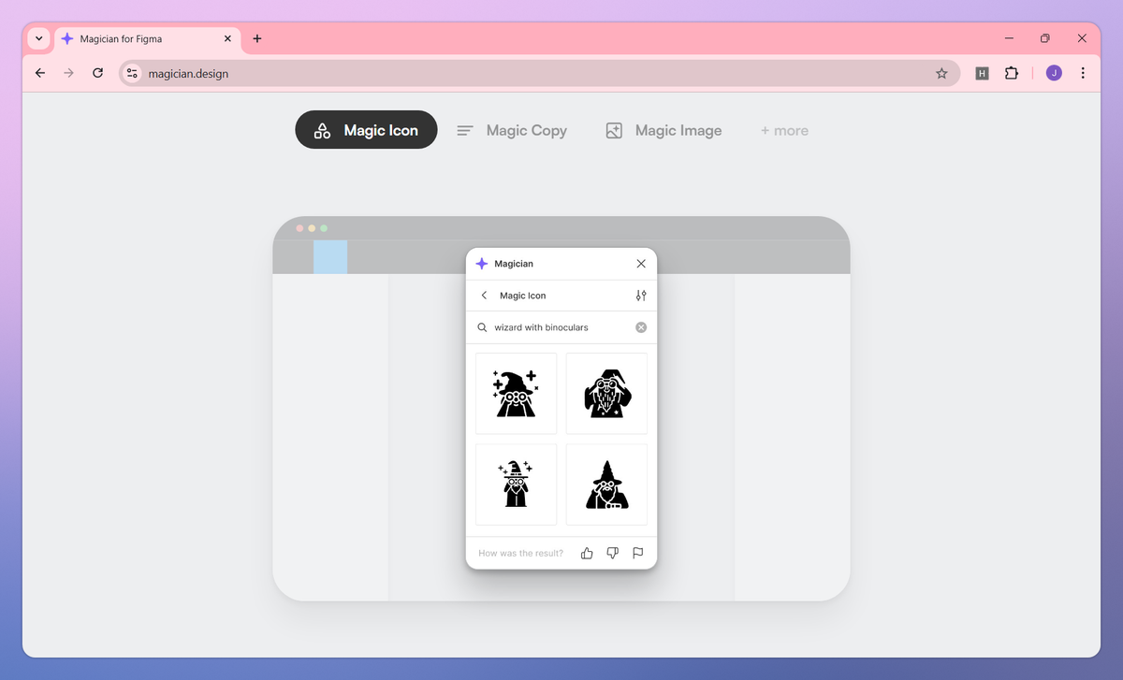
Task: Switch to the Magic Image tab
Action: pyautogui.click(x=664, y=131)
